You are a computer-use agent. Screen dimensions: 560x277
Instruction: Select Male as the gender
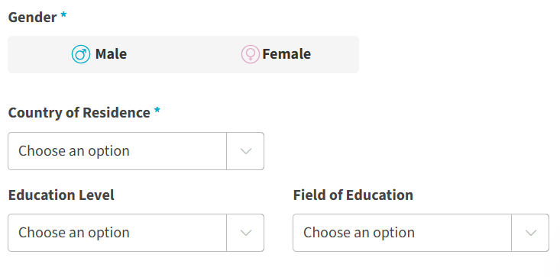tap(99, 54)
